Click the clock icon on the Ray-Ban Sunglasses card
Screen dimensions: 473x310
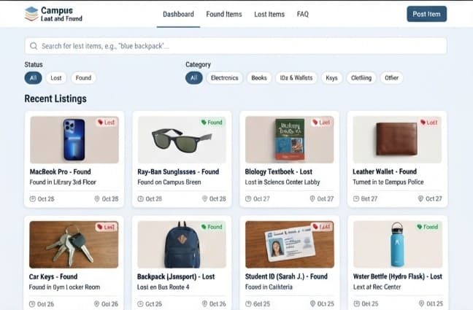tap(141, 198)
